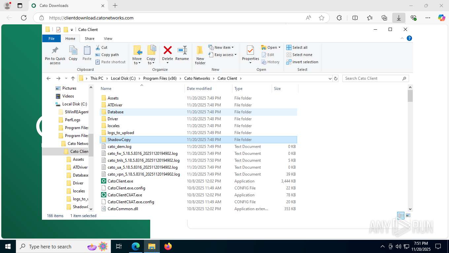Select the logs_to_upload folder

tap(198, 133)
